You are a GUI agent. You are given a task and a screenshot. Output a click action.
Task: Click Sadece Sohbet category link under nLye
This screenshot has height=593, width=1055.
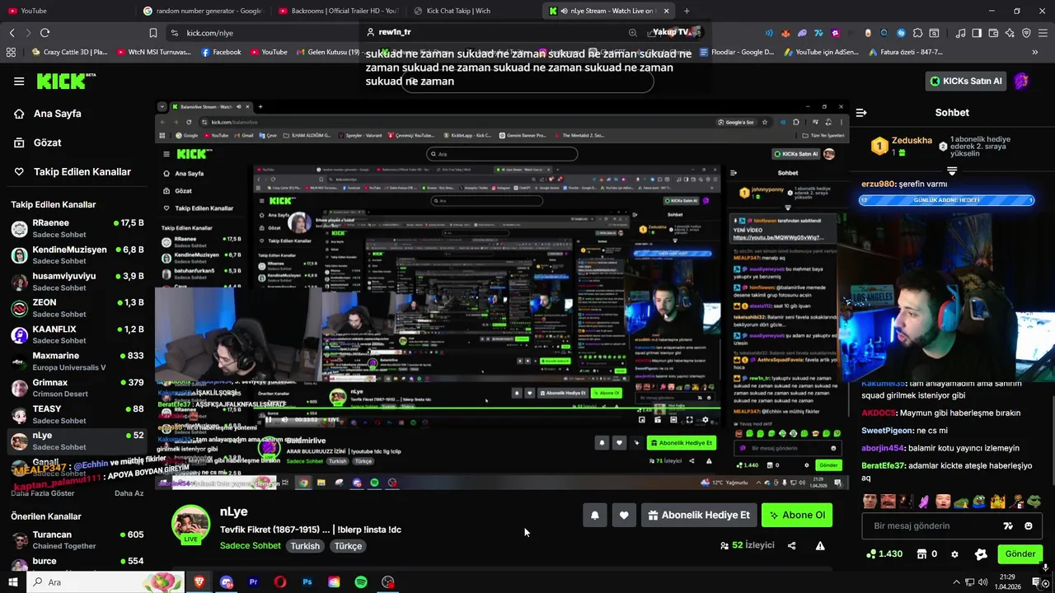pos(250,546)
